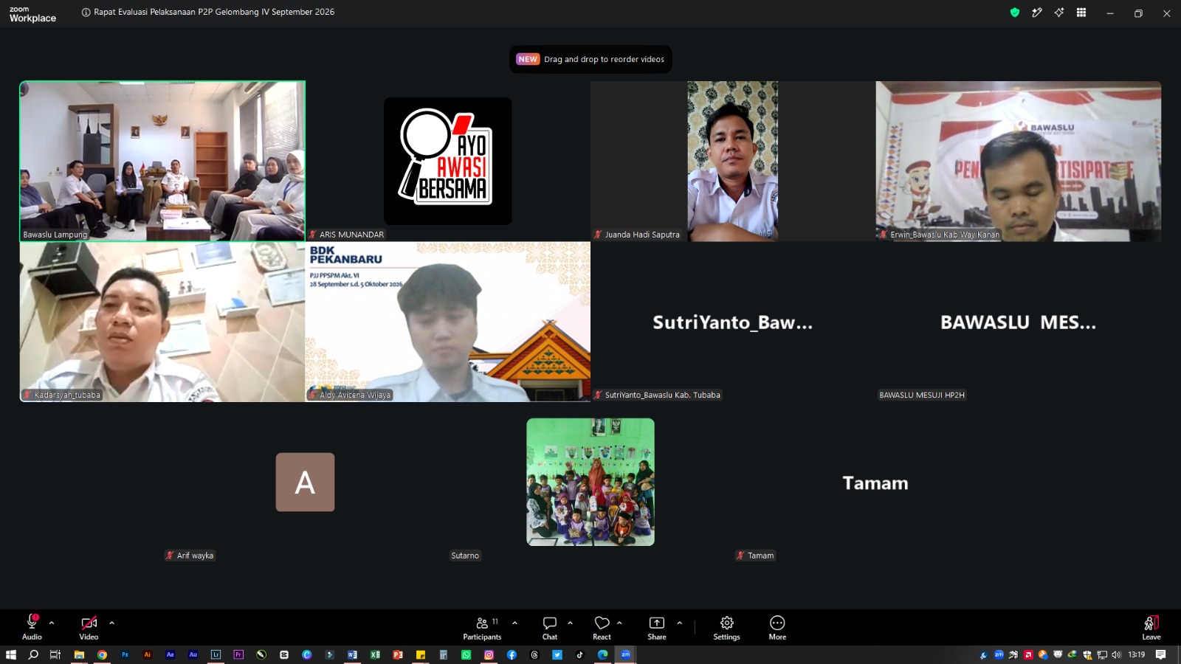Open the Chat panel
The image size is (1181, 664).
click(550, 628)
